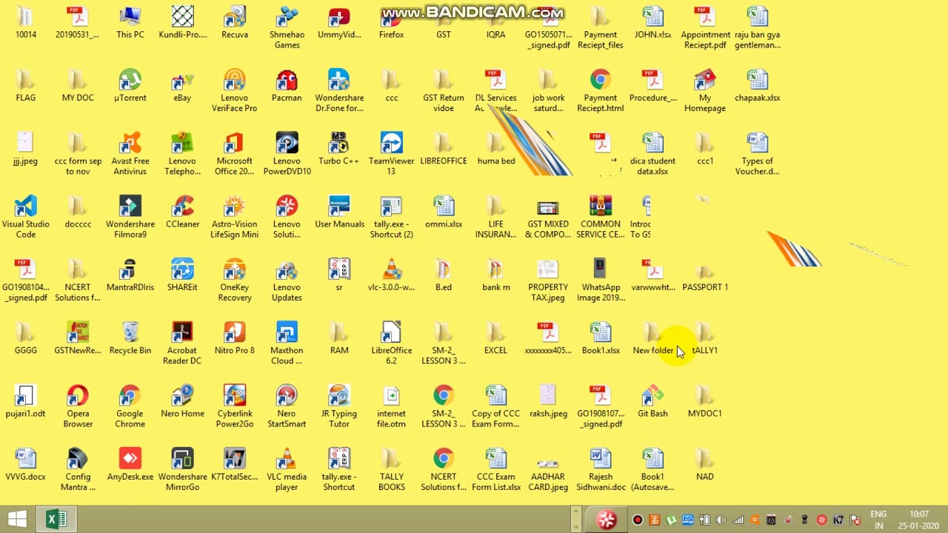Open Nitro Pro 8 shortcut

coord(235,338)
